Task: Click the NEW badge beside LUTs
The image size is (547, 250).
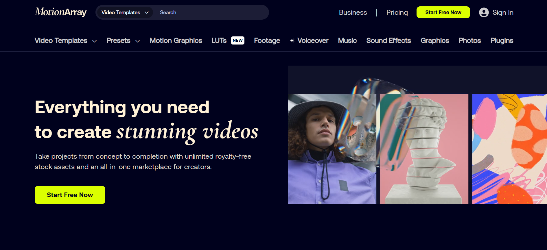Action: [238, 40]
